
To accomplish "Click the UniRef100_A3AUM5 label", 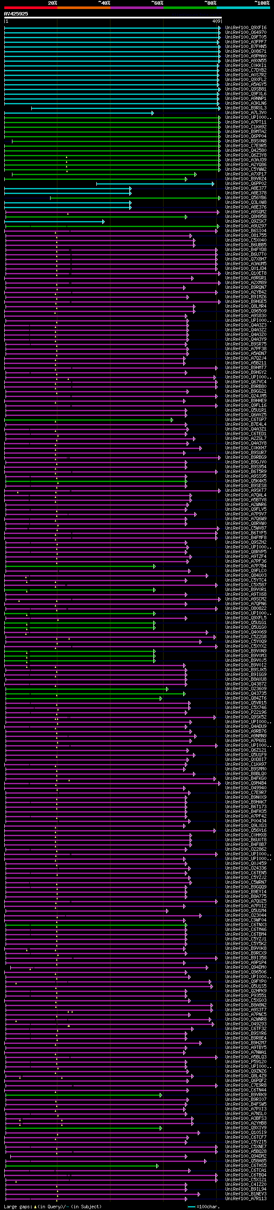I will click(x=245, y=264).
